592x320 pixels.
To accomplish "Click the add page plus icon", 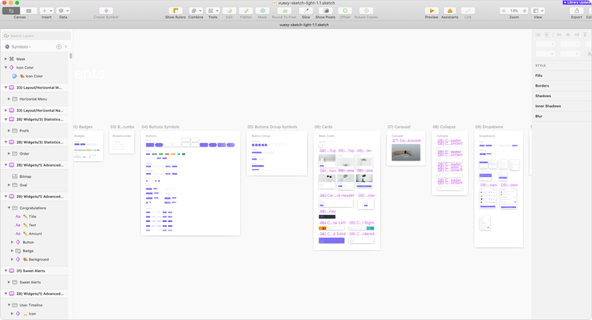I will click(59, 47).
